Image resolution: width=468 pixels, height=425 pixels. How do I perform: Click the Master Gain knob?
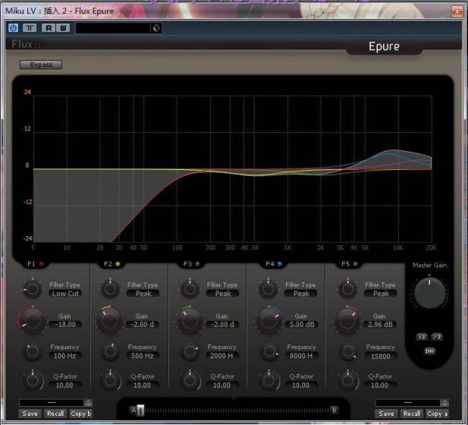pos(429,293)
